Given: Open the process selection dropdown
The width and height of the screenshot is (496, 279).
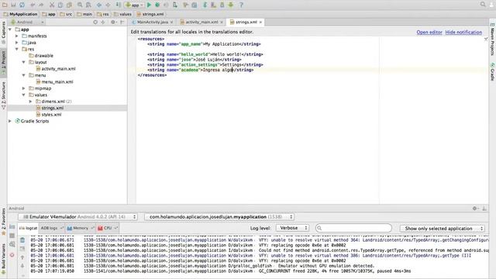Looking at the screenshot, I should coord(219,217).
